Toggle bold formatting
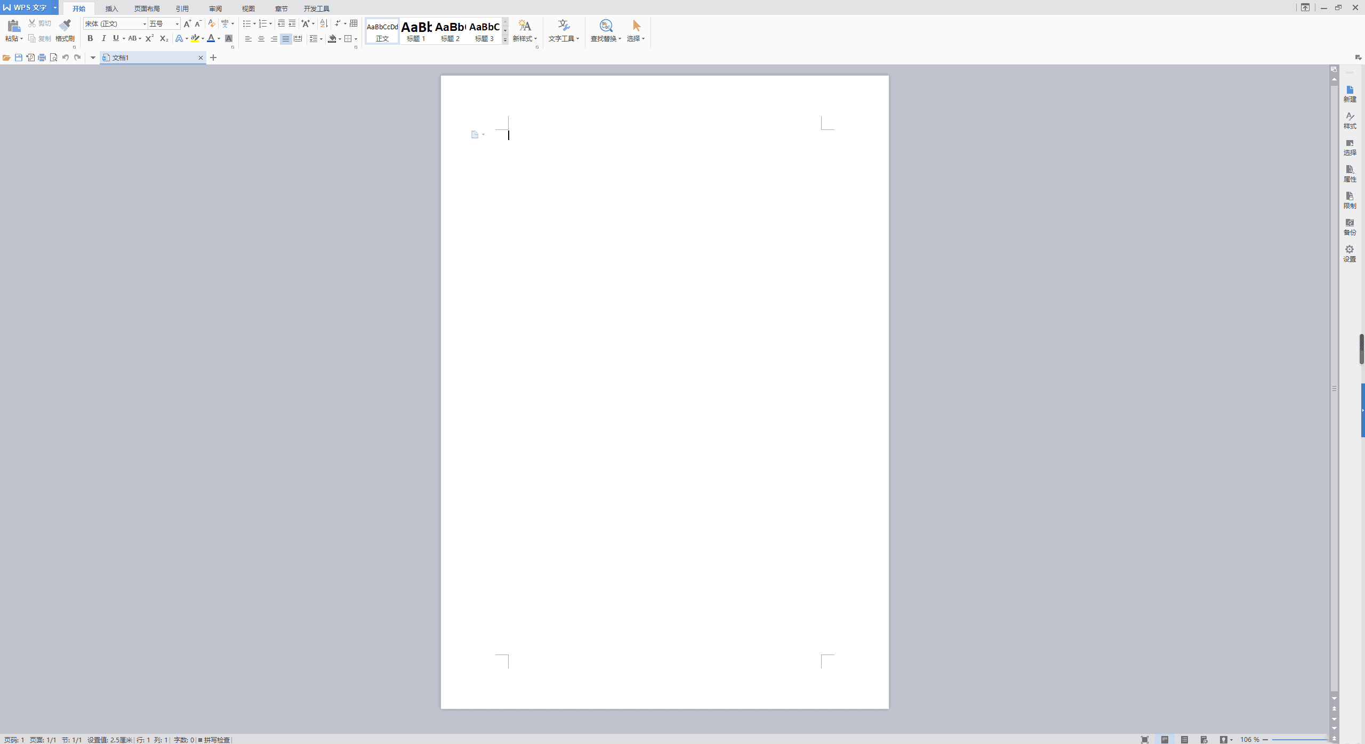This screenshot has width=1365, height=744. 90,38
